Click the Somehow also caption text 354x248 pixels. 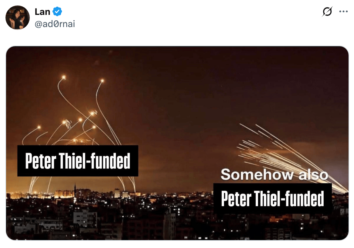point(274,175)
